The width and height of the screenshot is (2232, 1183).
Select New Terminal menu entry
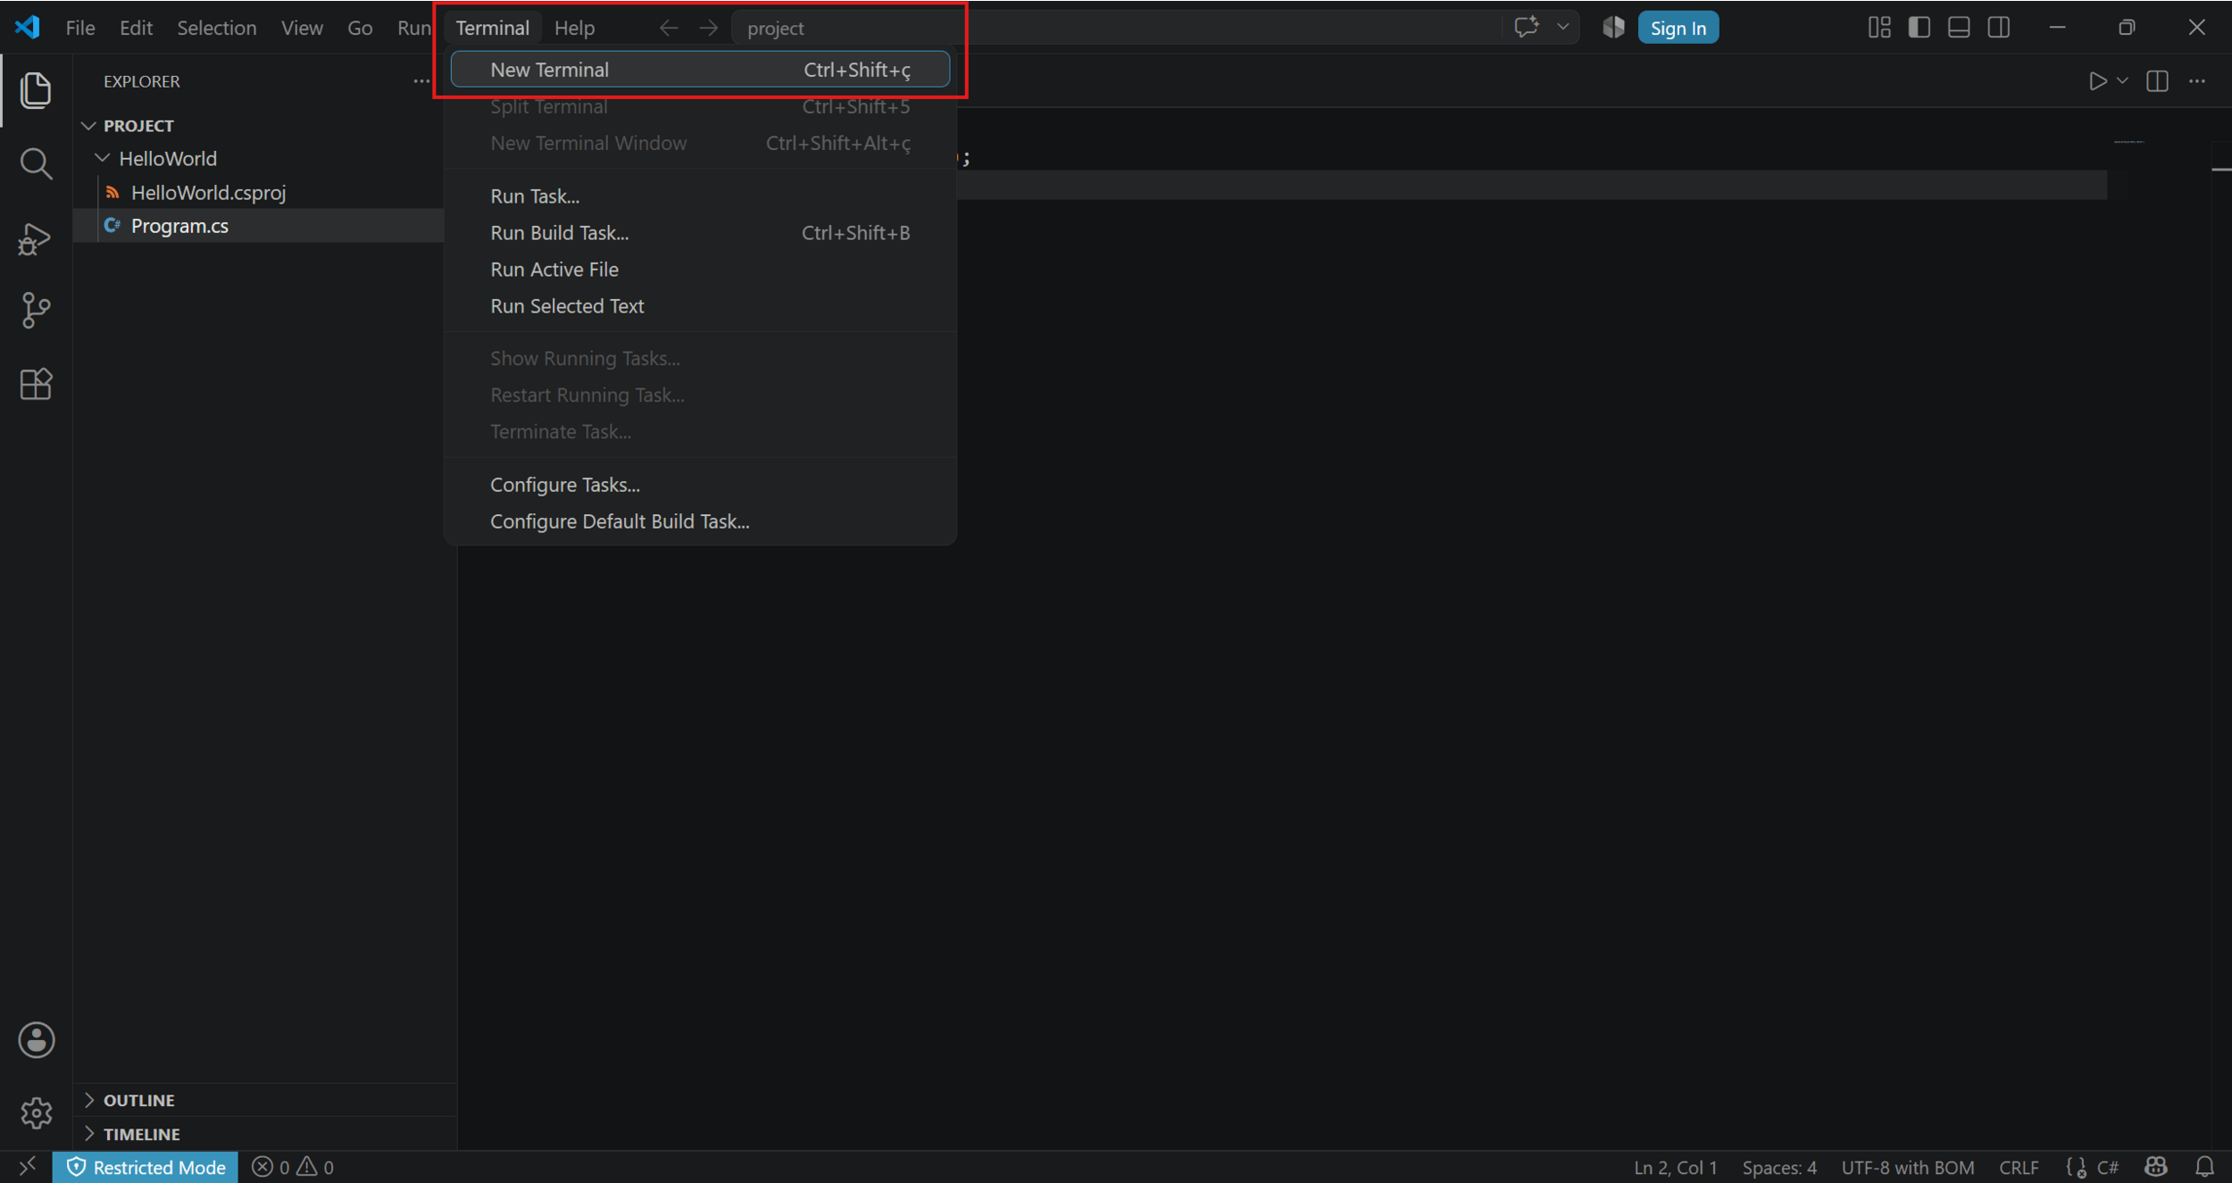(700, 70)
